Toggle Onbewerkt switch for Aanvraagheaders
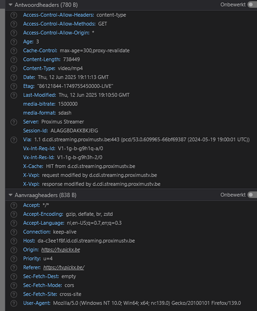This screenshot has width=257, height=311. pos(253,195)
